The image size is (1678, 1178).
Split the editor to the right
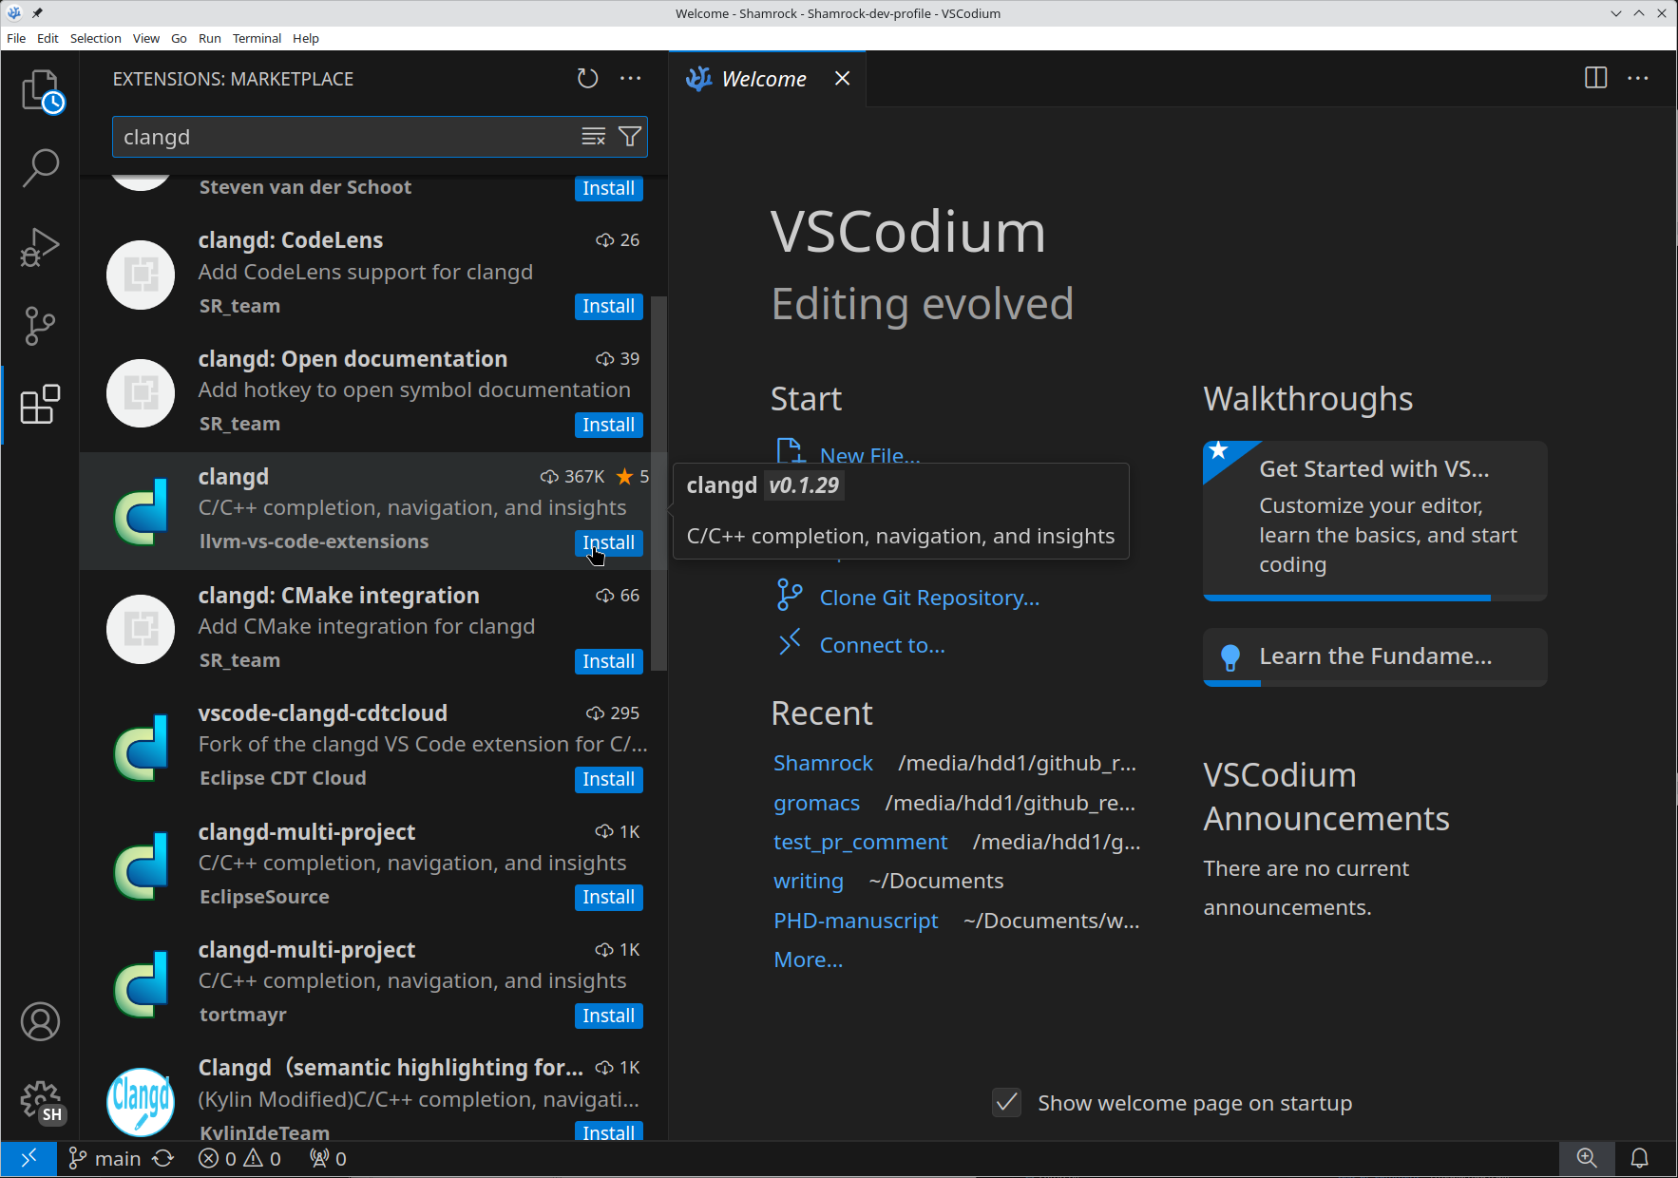click(1596, 78)
